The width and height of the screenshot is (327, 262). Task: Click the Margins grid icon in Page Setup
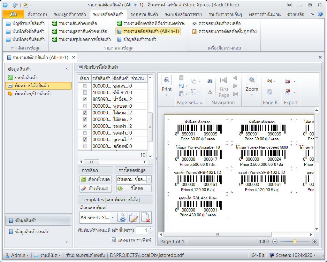(181, 94)
